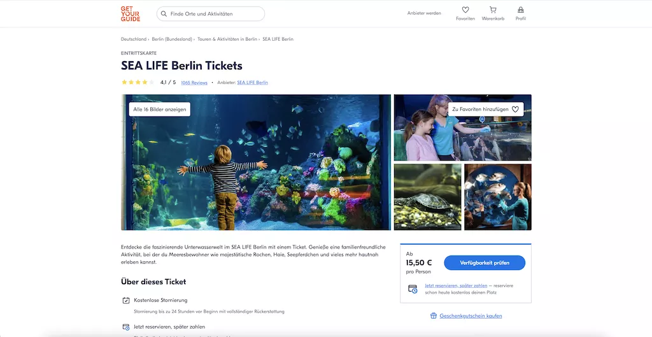Click the '15,50 €' price text
This screenshot has width=652, height=337.
(x=419, y=262)
